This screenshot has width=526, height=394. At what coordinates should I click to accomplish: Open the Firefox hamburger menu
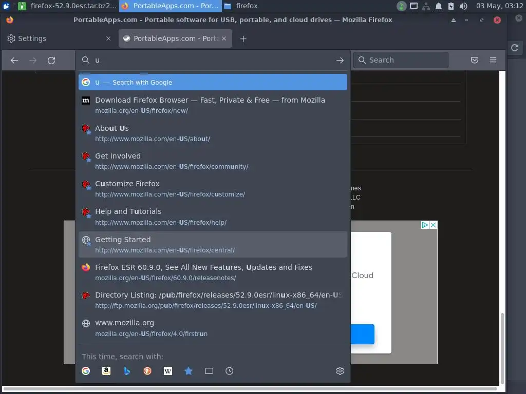pyautogui.click(x=493, y=60)
